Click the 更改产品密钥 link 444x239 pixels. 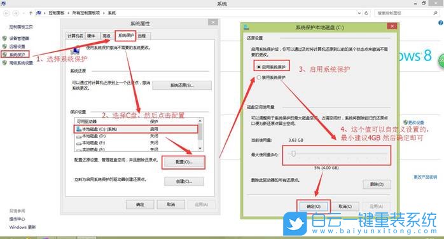pos(426,177)
